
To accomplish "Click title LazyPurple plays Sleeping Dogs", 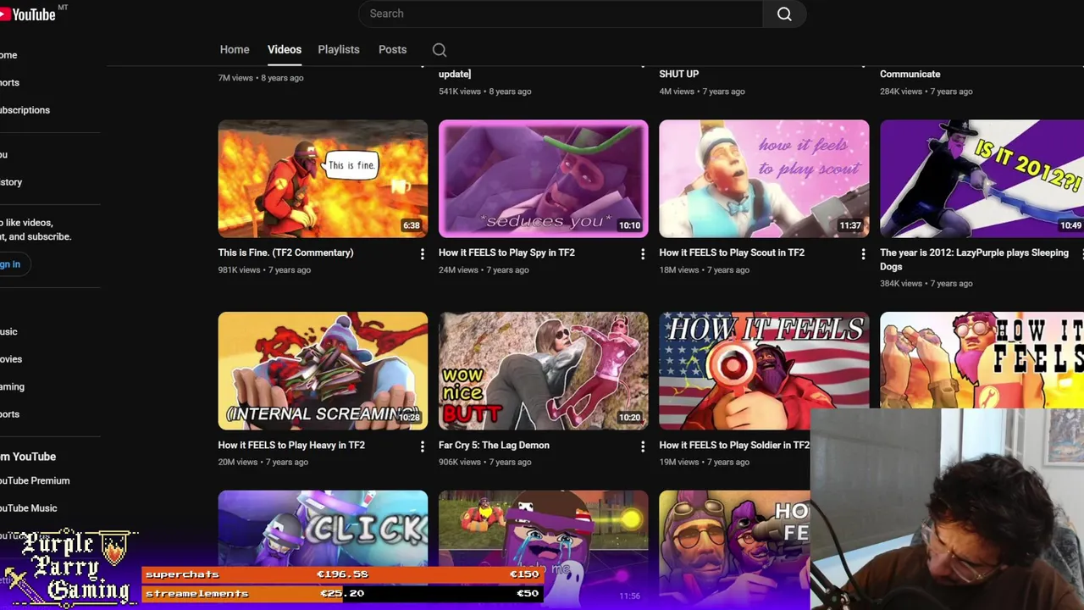I will (x=974, y=259).
